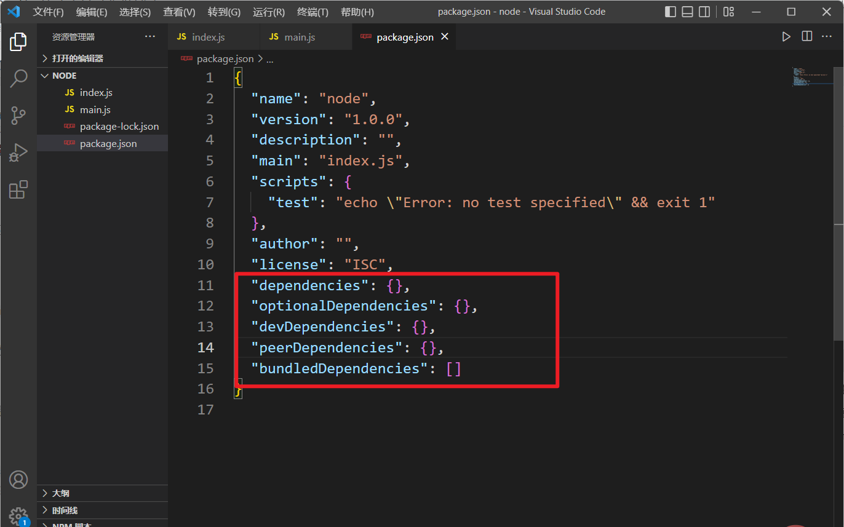Open Customize Layout icon in title bar
Screen dimensions: 844x527
(728, 12)
